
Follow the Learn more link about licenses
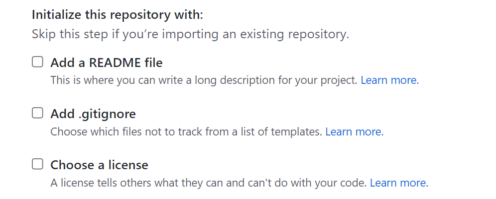tap(398, 183)
